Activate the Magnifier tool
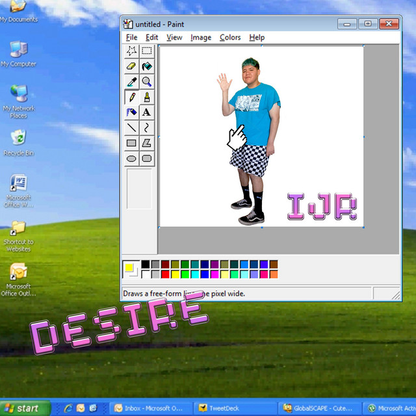The image size is (416, 416). 147,82
